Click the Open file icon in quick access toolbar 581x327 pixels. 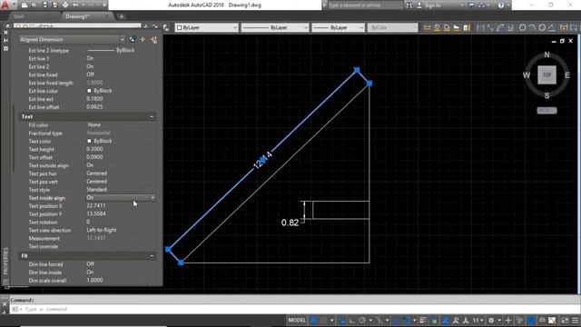34,5
